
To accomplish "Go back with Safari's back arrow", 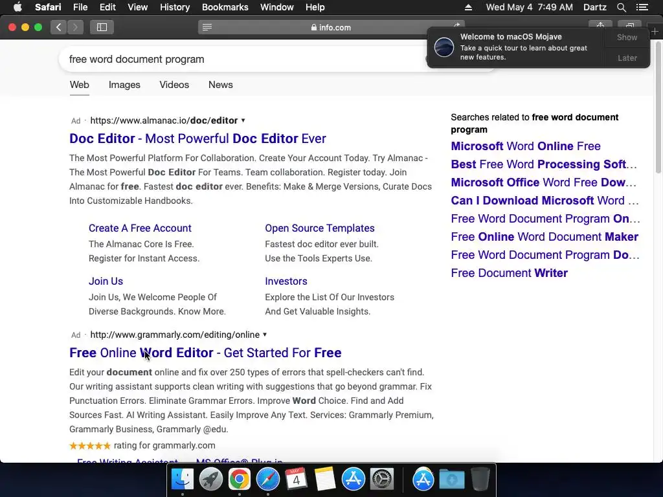I will 58,27.
